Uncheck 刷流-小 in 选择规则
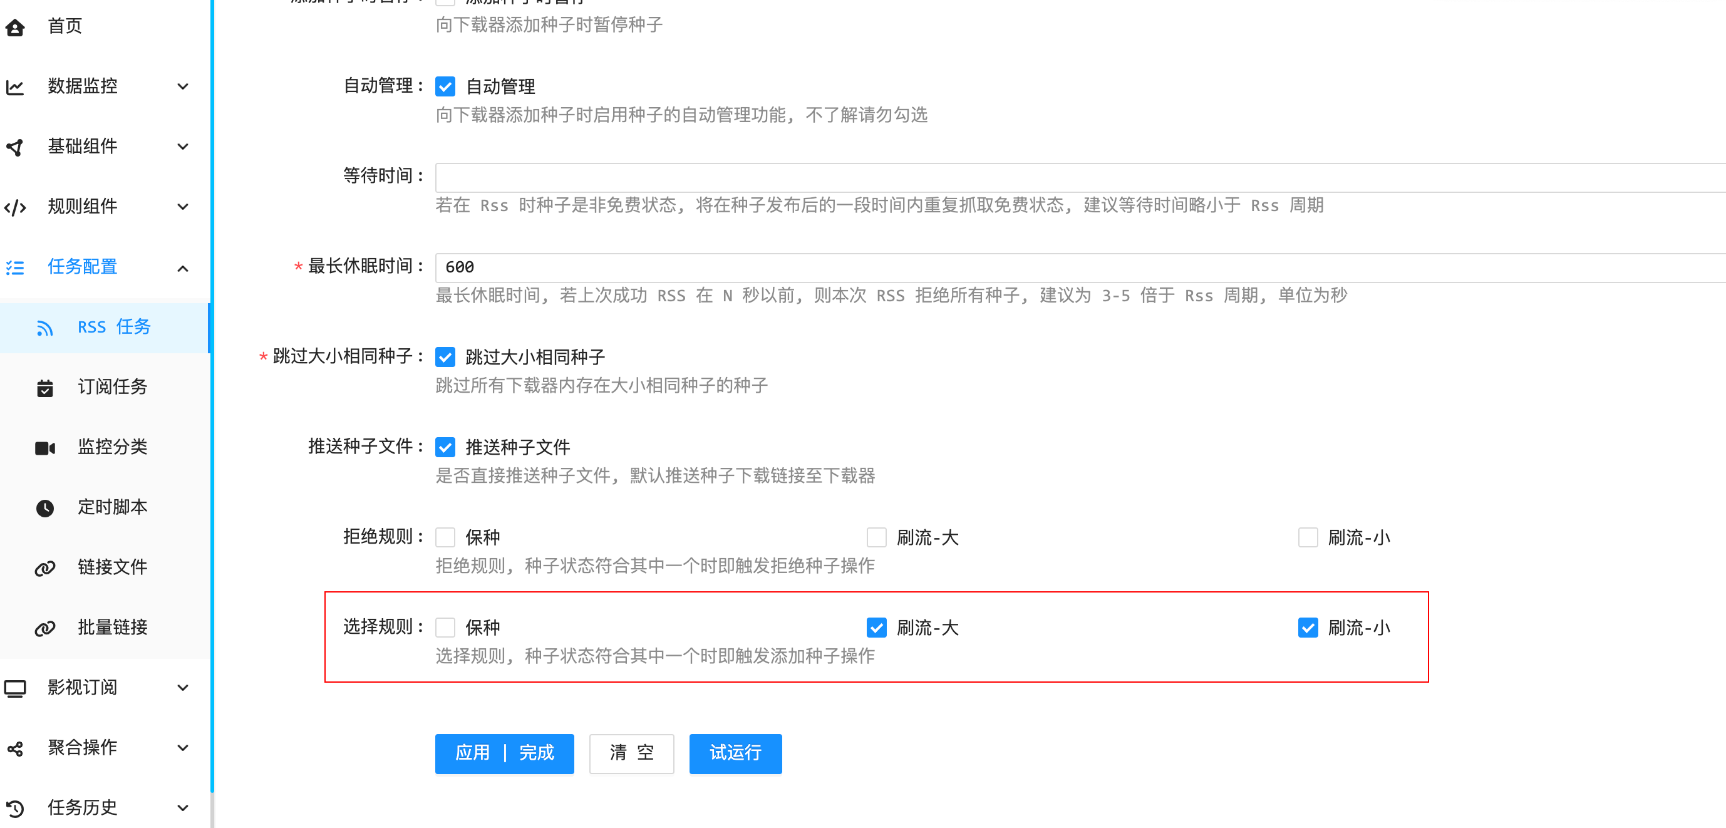This screenshot has width=1726, height=828. pyautogui.click(x=1307, y=628)
